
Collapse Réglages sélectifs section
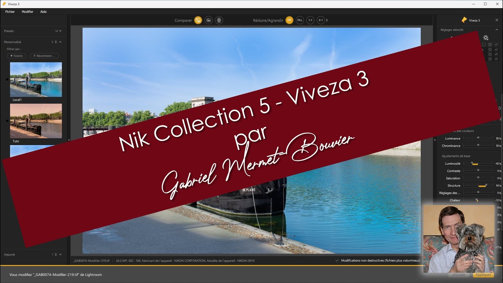click(497, 30)
